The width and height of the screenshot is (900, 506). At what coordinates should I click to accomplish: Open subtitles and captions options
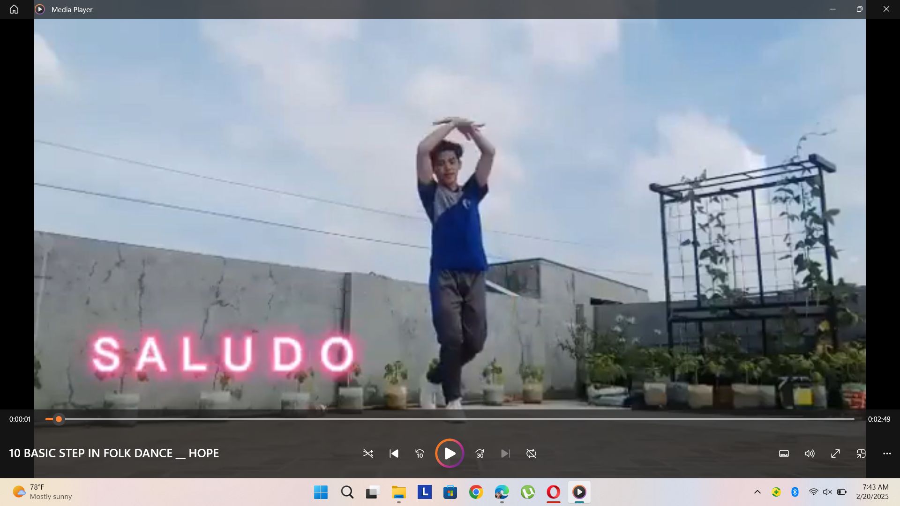[784, 454]
